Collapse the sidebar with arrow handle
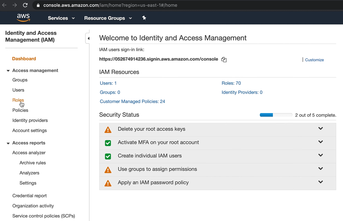This screenshot has width=343, height=221. [88, 38]
